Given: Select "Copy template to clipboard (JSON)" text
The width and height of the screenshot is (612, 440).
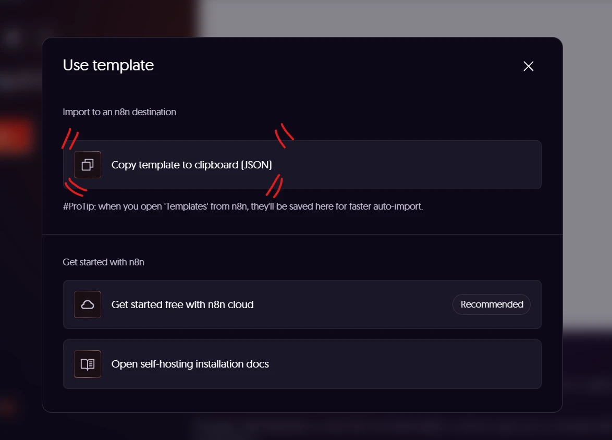Looking at the screenshot, I should tap(192, 165).
